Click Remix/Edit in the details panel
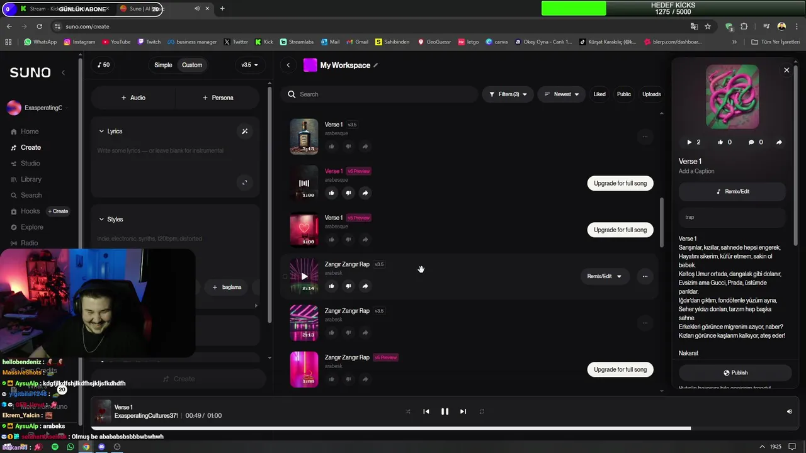Viewport: 806px width, 453px height. pos(732,191)
